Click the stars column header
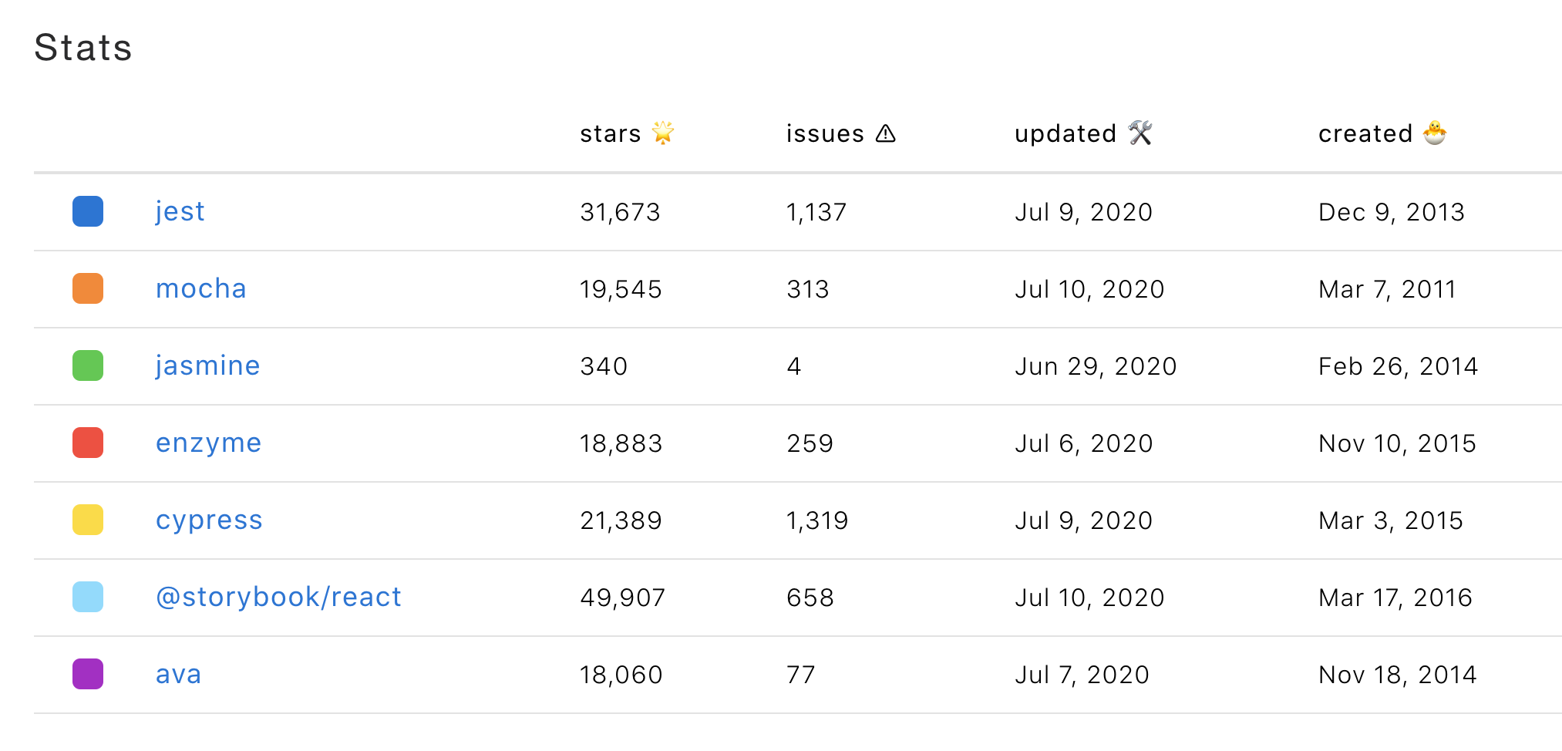This screenshot has width=1562, height=751. [627, 133]
